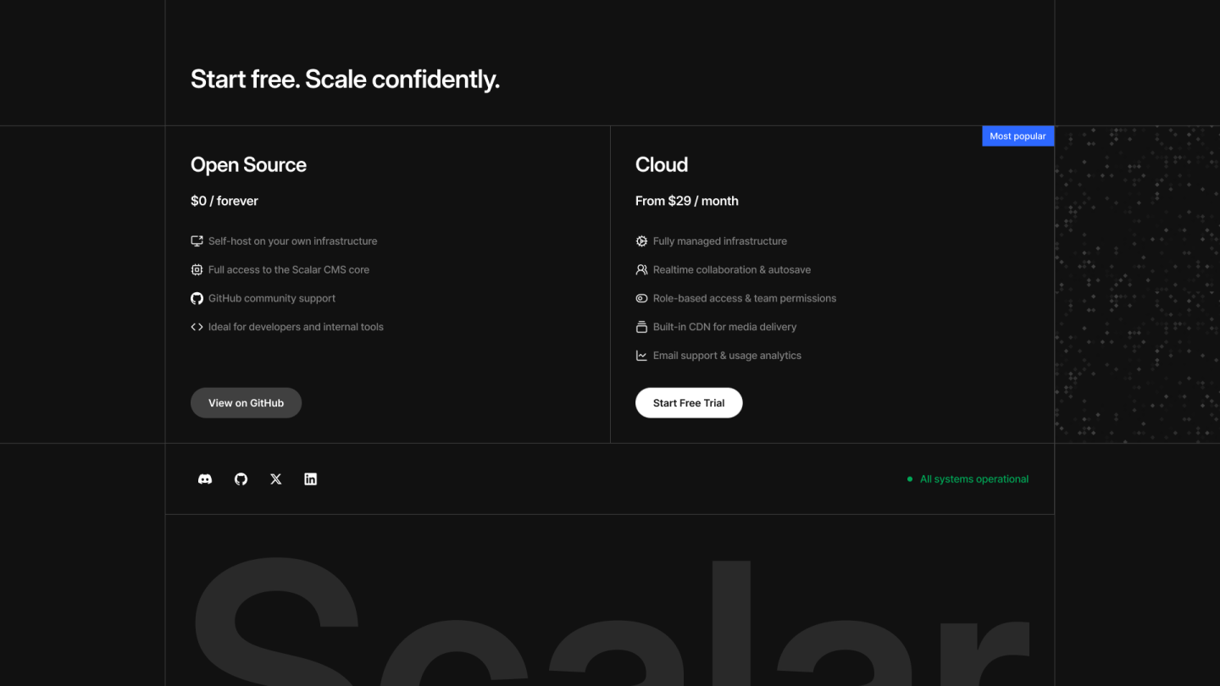Select the Open Source plan heading

point(248,165)
